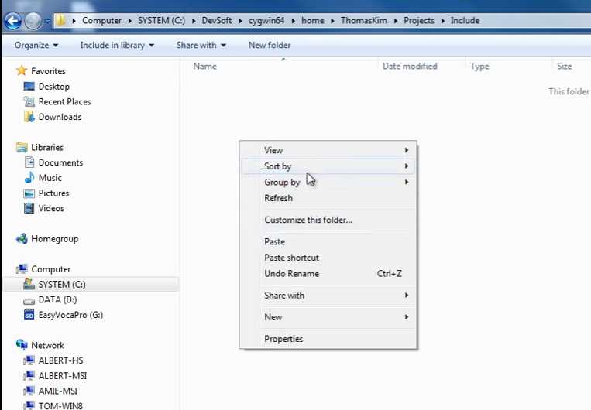Select the Downloads label in Favorites
The image size is (591, 410).
click(x=60, y=117)
